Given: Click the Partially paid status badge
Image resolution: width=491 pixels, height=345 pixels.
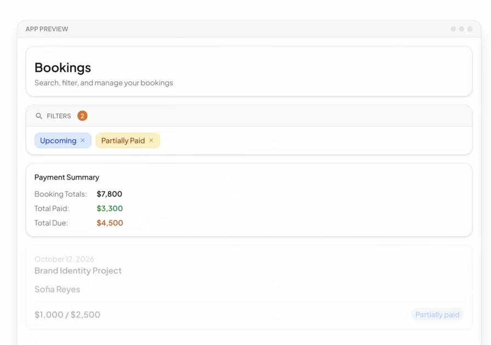Looking at the screenshot, I should pyautogui.click(x=437, y=315).
